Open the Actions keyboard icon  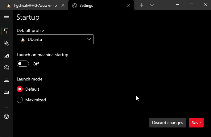pyautogui.click(x=6, y=92)
